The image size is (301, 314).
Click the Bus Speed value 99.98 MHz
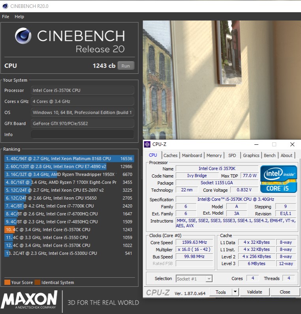coord(194,256)
